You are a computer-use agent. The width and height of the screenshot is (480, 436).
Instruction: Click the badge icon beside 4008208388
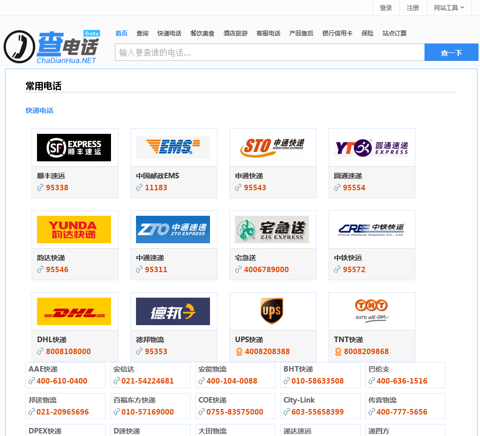(x=239, y=352)
